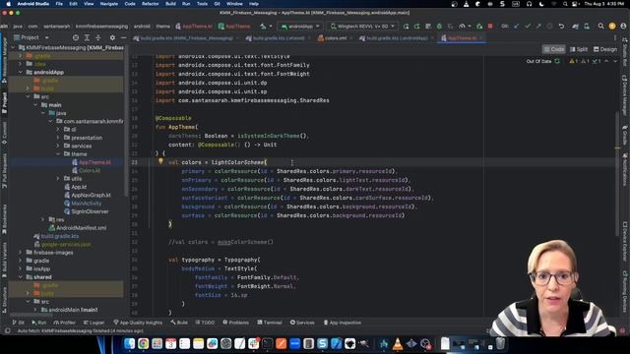Open the Wingtech REVVL device selector dropdown
Image resolution: width=630 pixels, height=354 pixels.
[x=362, y=27]
